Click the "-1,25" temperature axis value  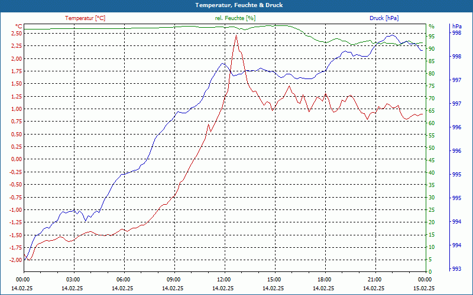coord(16,222)
